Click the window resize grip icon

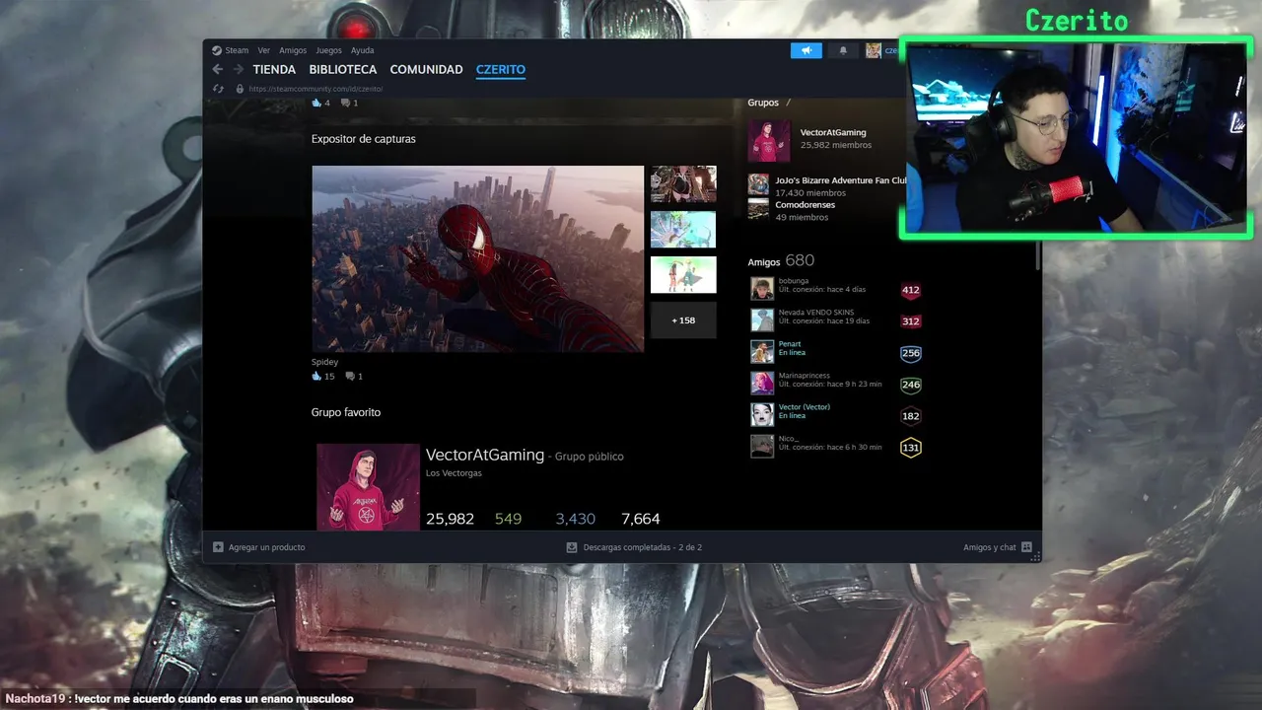[x=1035, y=557]
